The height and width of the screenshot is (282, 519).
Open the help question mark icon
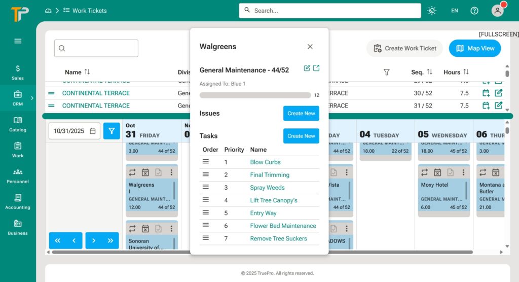pyautogui.click(x=474, y=11)
